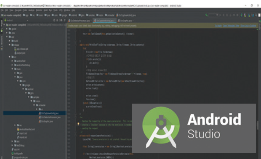The width and height of the screenshot is (261, 159).
Task: Select proguard-rules.pro in the project tree
Action: (20, 157)
